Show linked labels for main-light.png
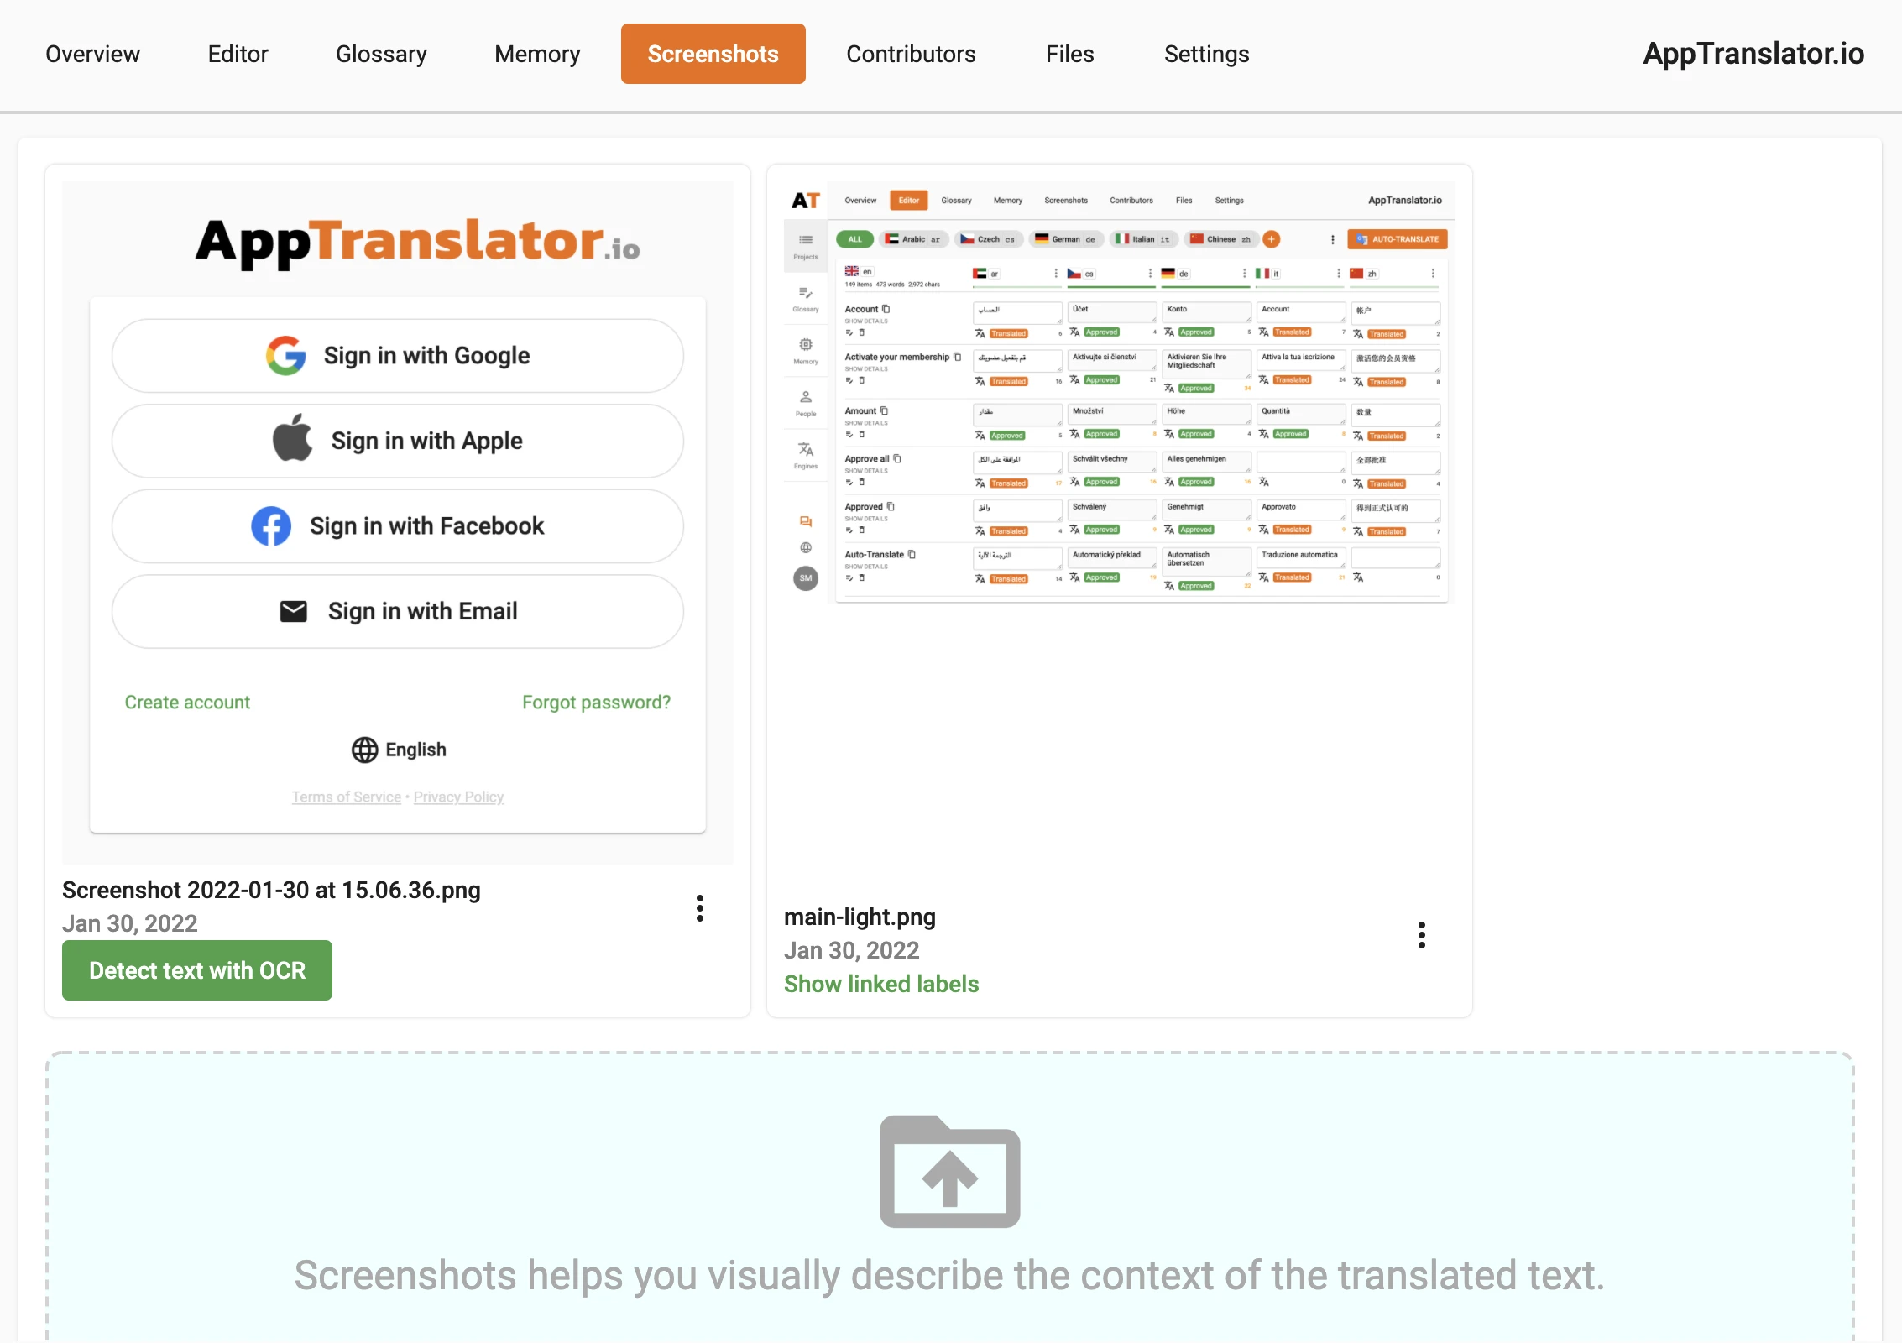Image resolution: width=1902 pixels, height=1343 pixels. (x=881, y=984)
